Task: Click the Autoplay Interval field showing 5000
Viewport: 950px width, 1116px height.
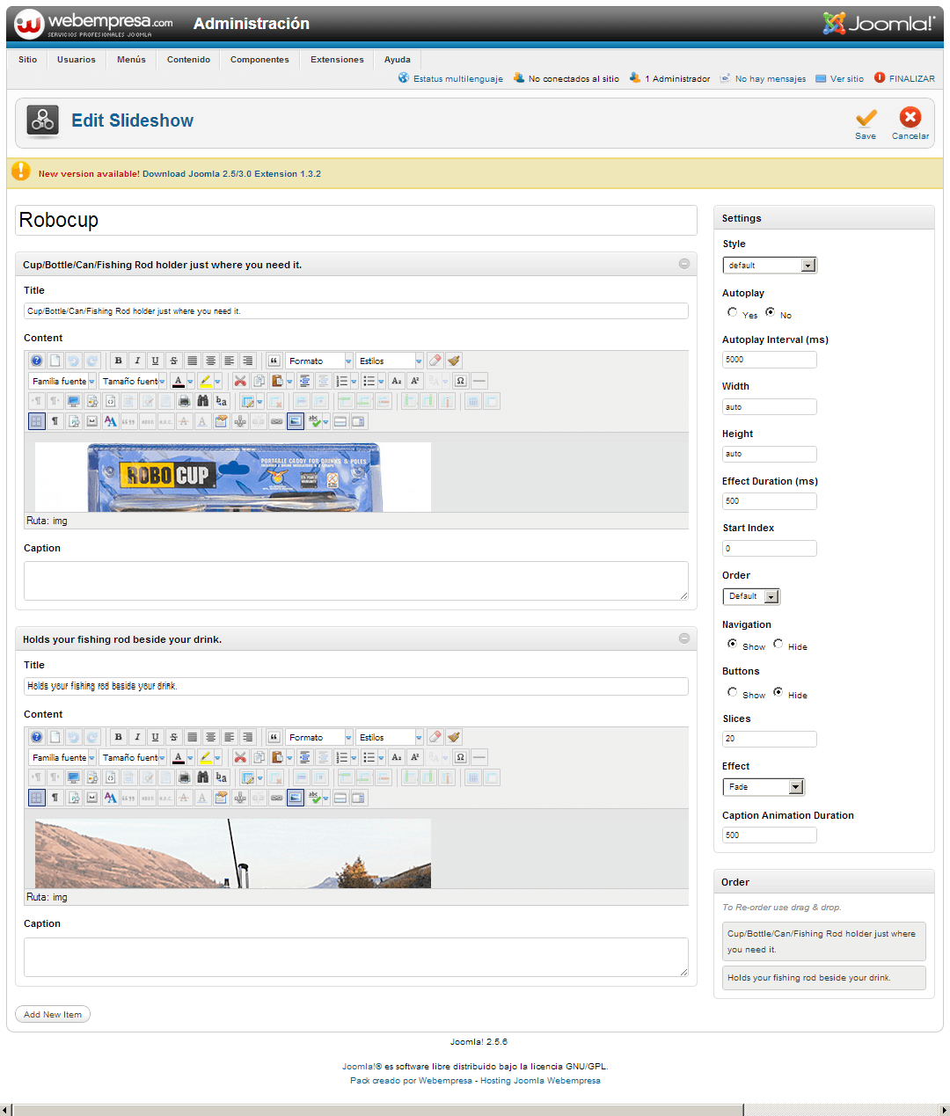Action: pos(770,360)
